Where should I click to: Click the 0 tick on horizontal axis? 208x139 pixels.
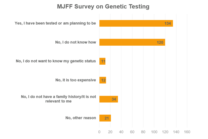coord(99,132)
